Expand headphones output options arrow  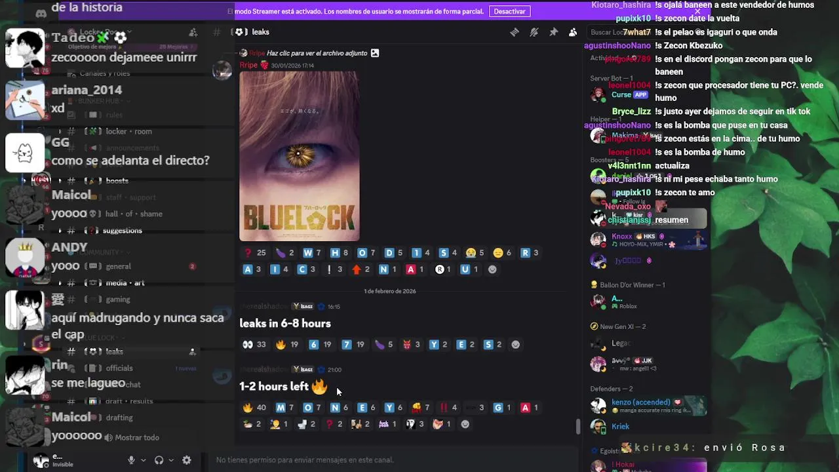click(x=171, y=460)
